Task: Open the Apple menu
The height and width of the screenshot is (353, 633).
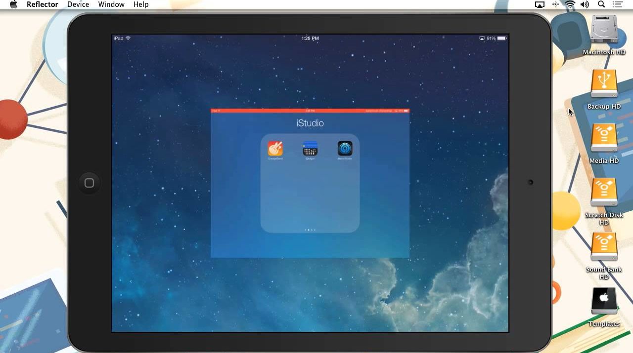Action: click(13, 4)
